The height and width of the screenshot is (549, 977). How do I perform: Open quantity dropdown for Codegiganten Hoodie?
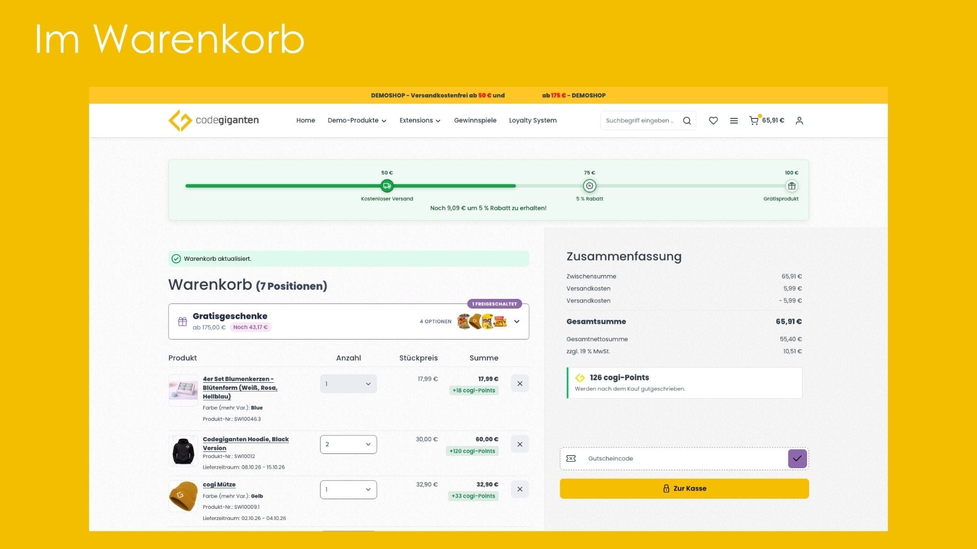349,444
